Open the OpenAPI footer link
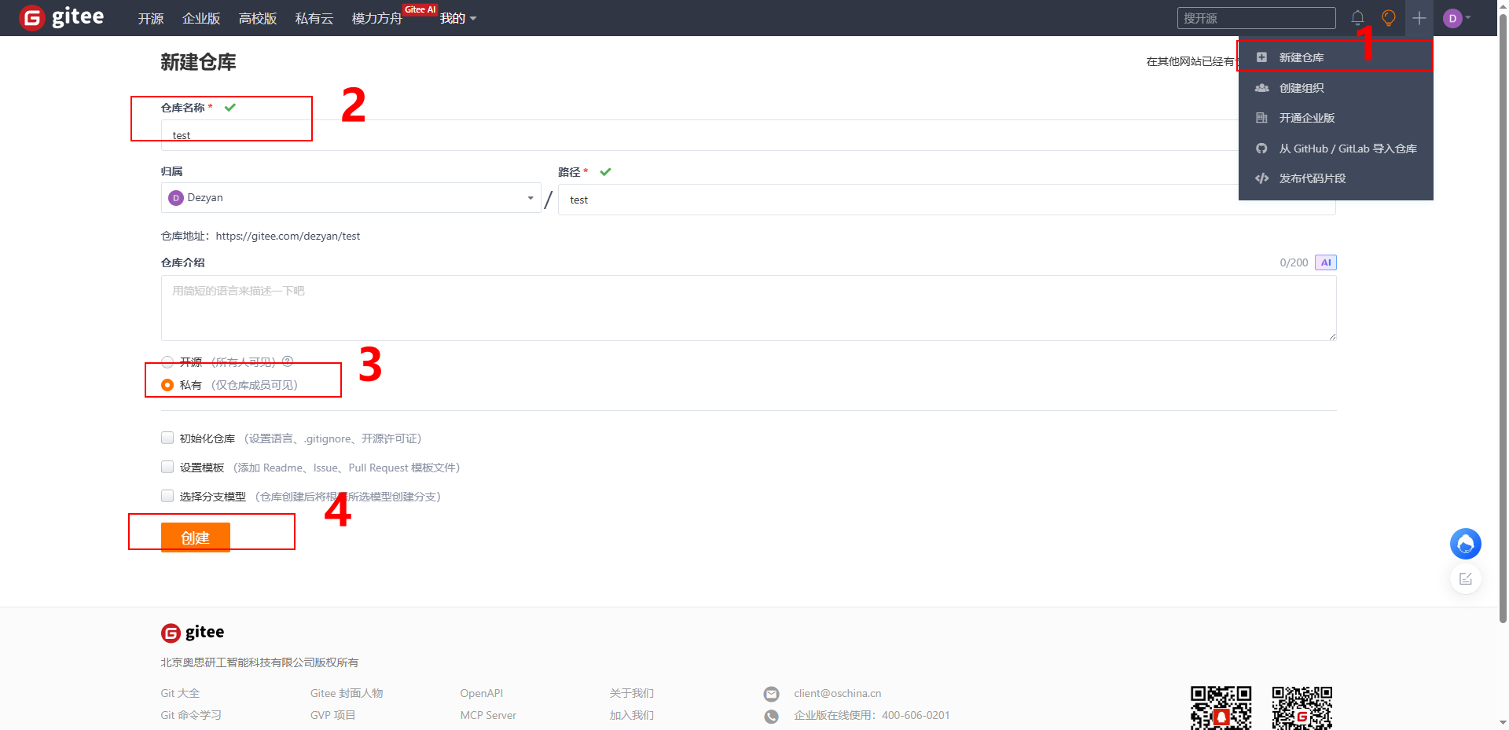Viewport: 1509px width, 730px height. 482,693
